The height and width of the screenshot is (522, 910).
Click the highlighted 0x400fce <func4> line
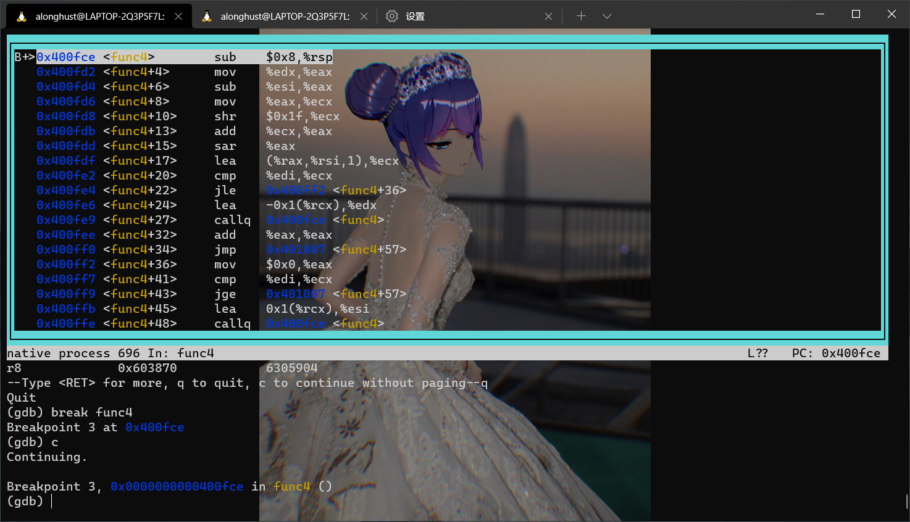[x=185, y=57]
